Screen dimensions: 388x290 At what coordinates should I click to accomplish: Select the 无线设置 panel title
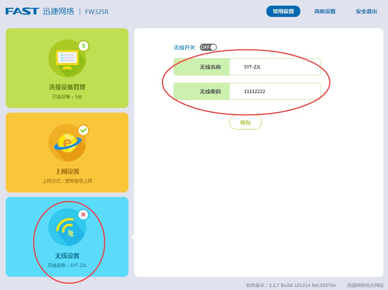click(67, 256)
